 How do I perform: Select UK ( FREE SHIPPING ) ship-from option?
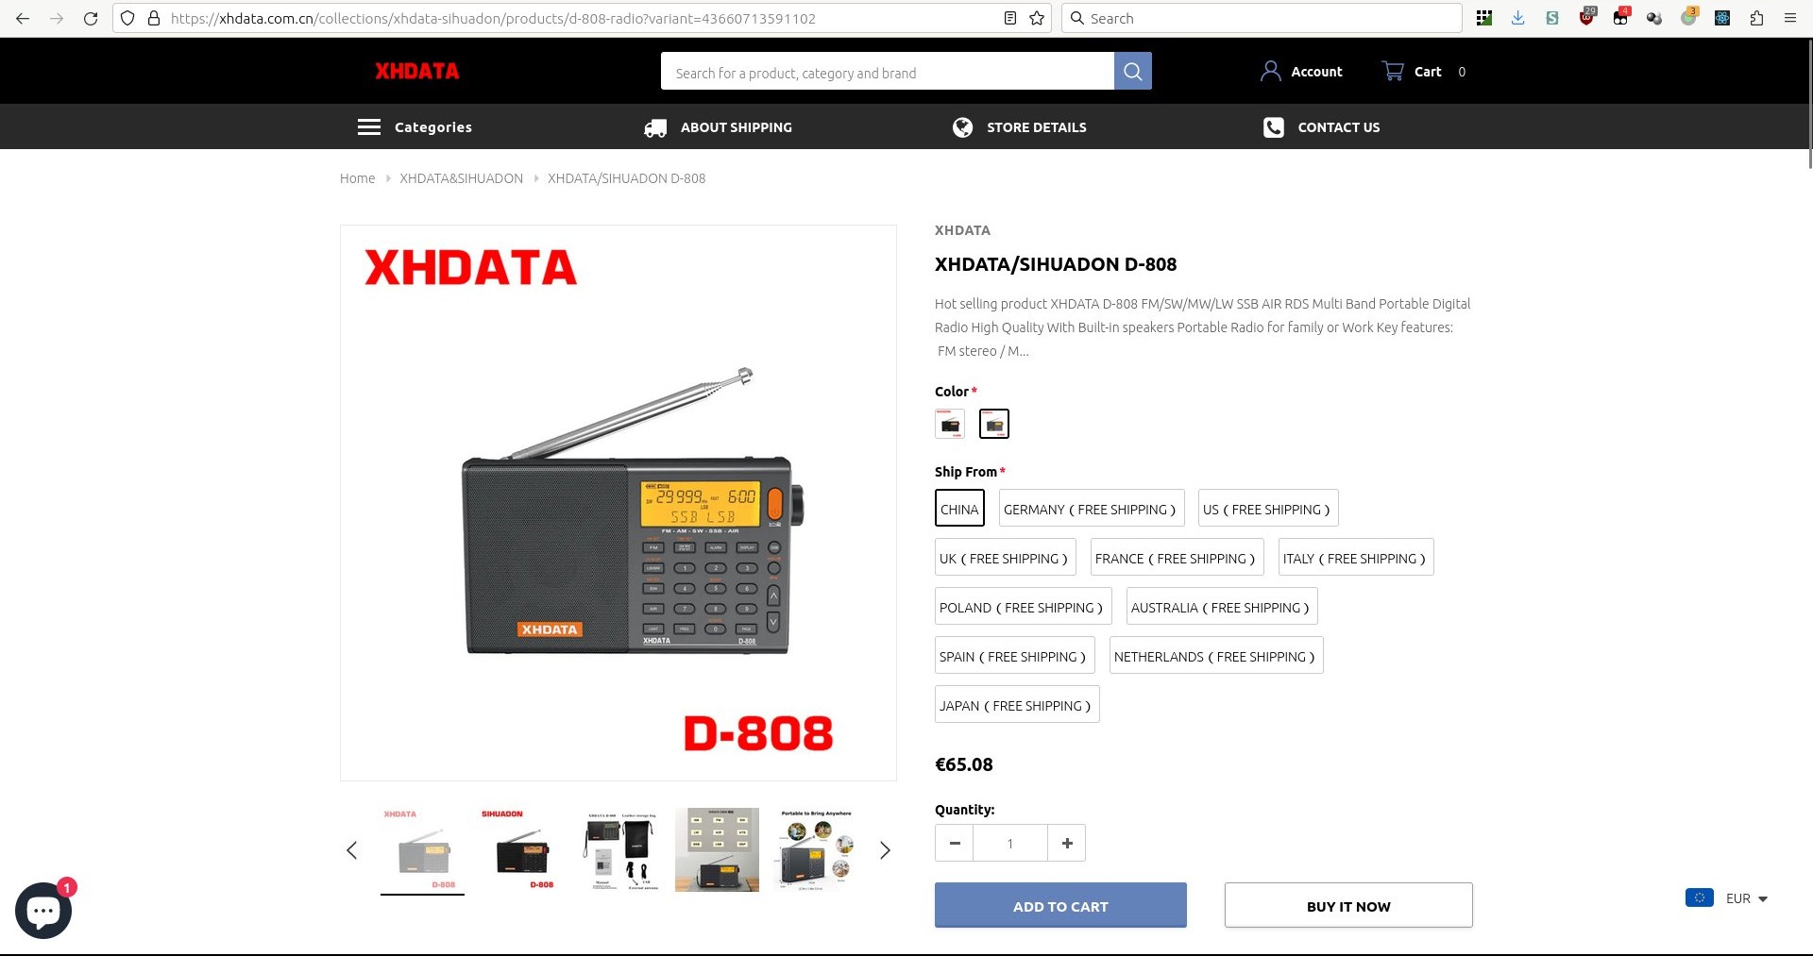(1004, 558)
